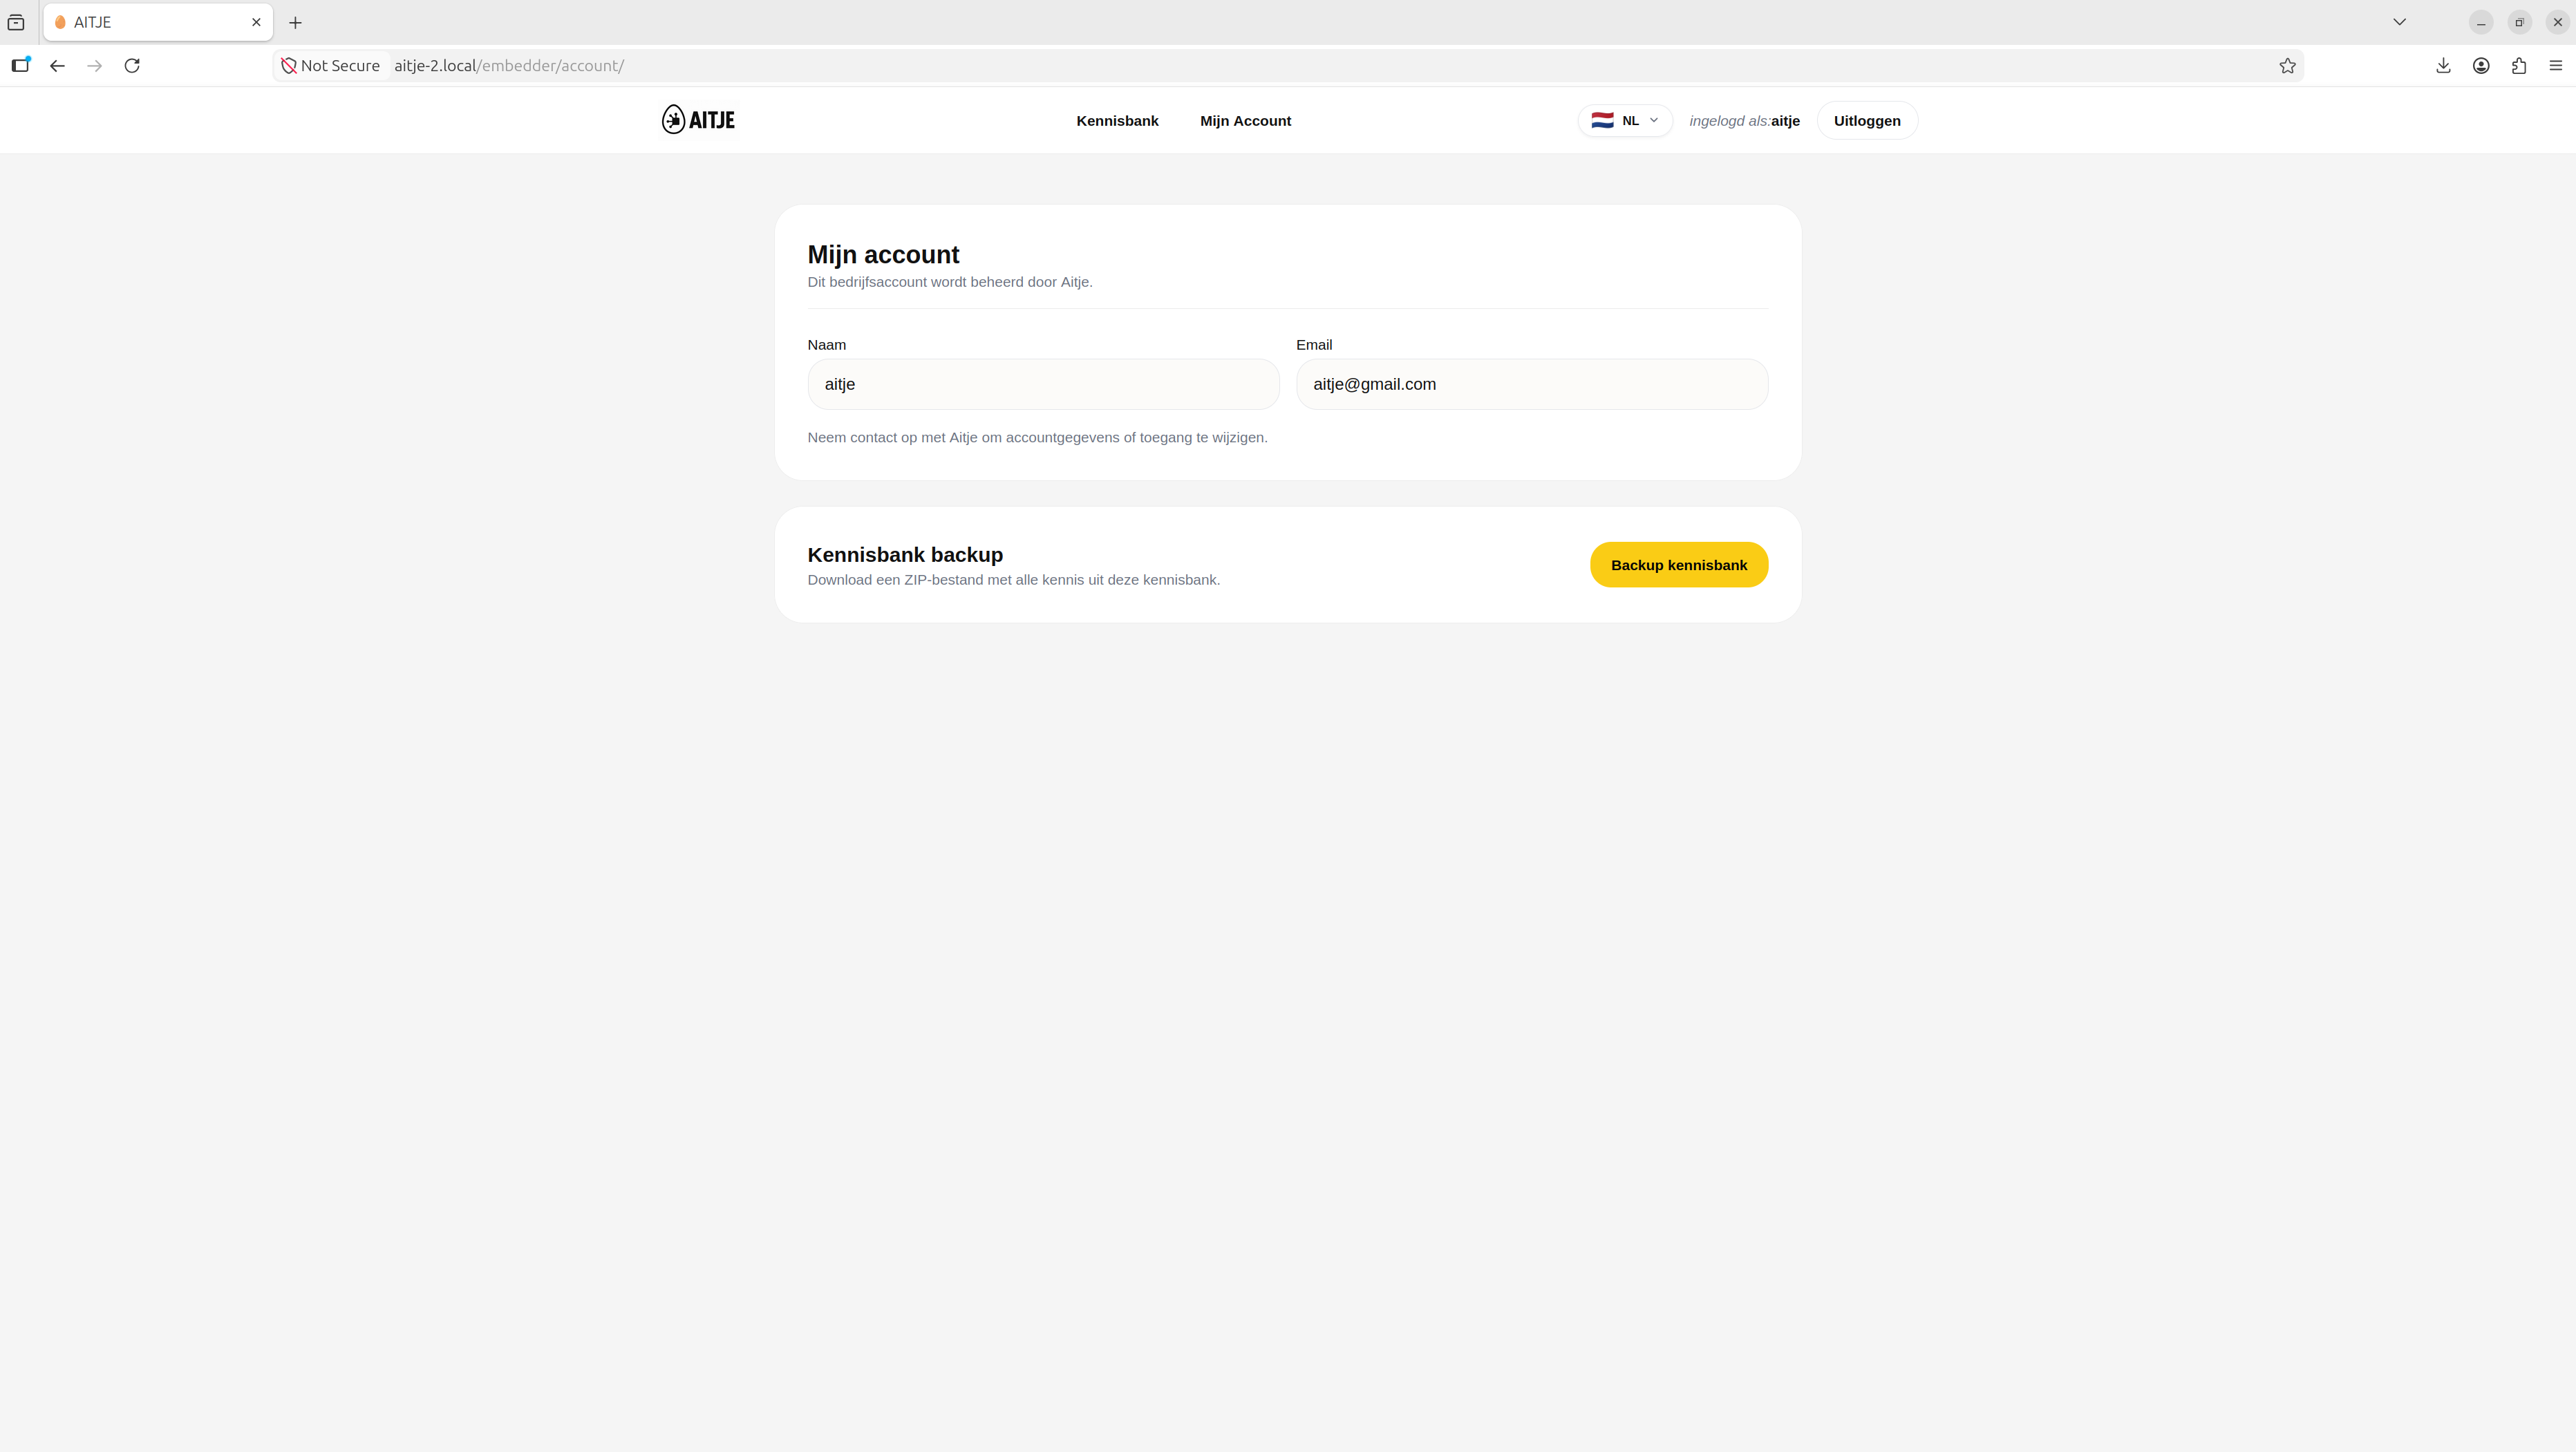Image resolution: width=2576 pixels, height=1452 pixels.
Task: Click 'Download een ZIP-bestand' description text
Action: coord(1013,580)
